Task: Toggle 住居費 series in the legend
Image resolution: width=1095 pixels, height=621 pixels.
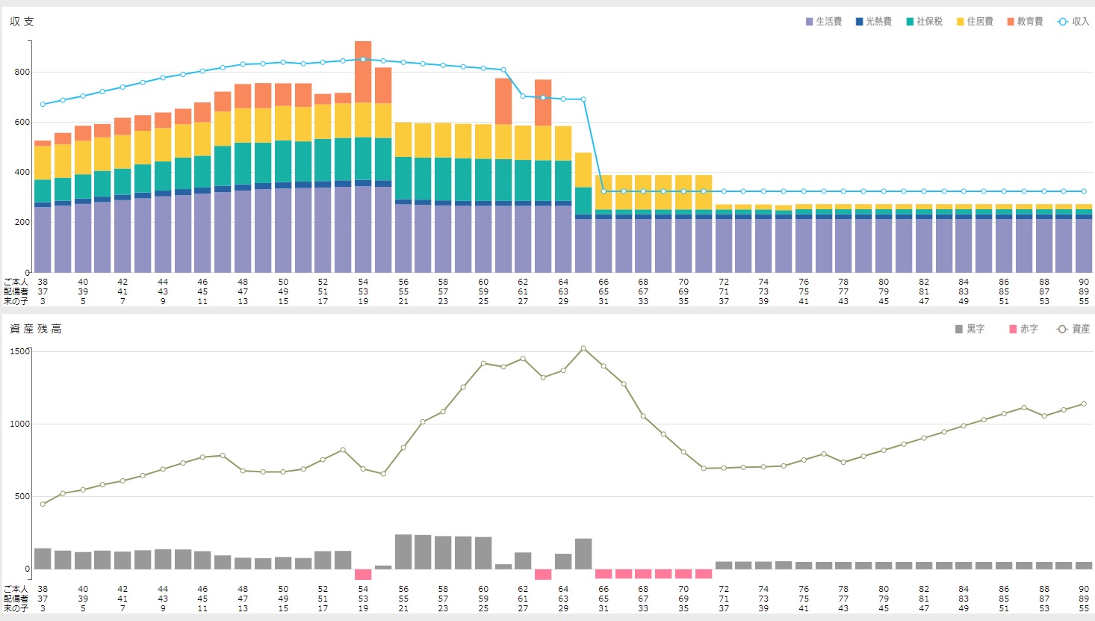Action: point(961,22)
